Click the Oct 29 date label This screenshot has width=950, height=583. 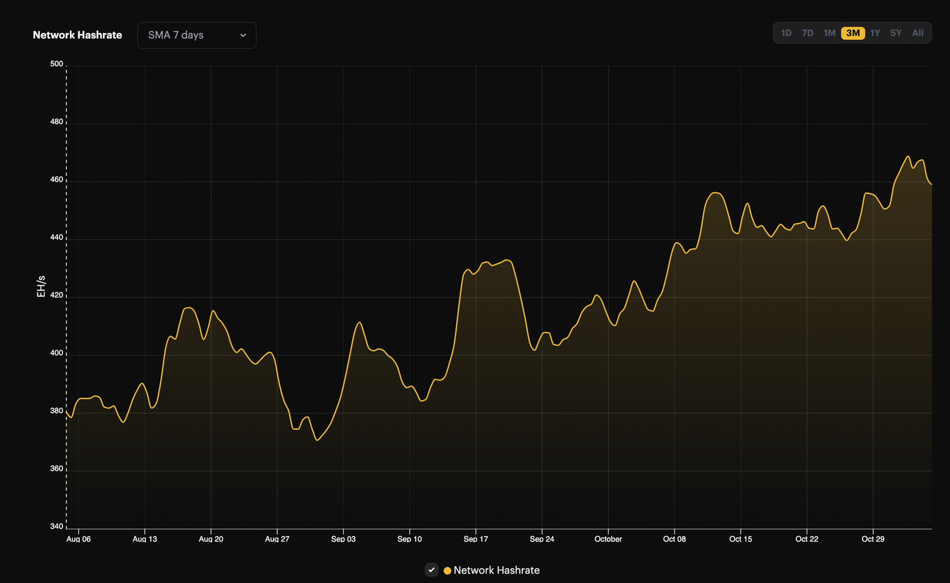[873, 539]
